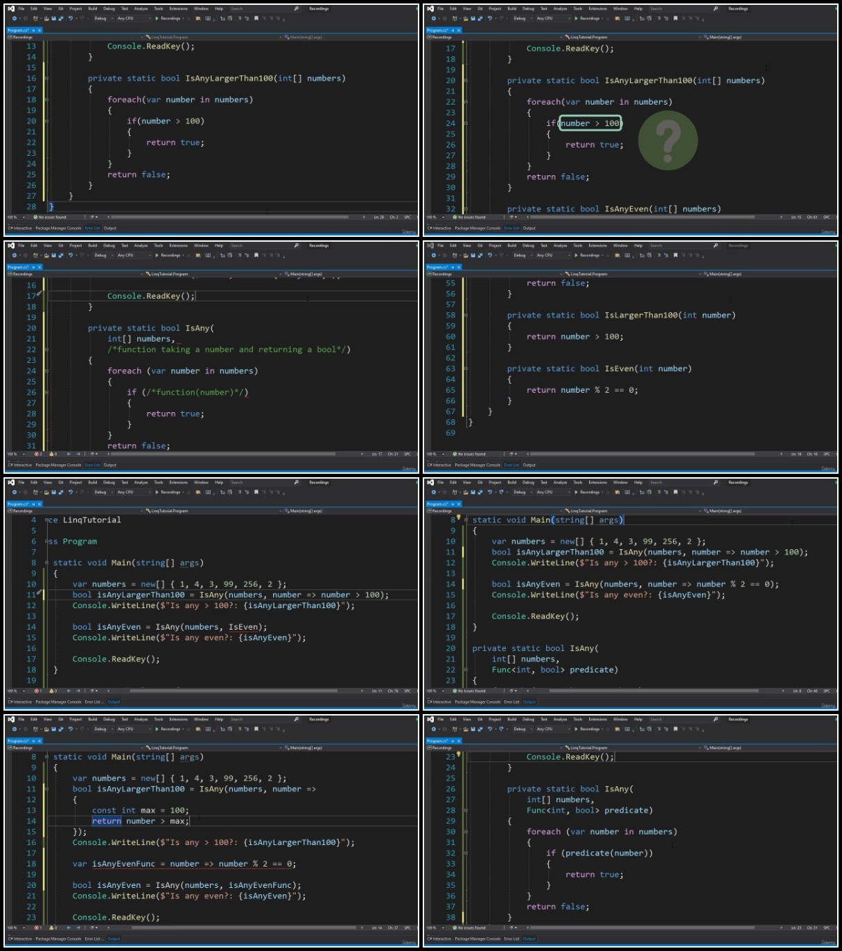Click Save icon in frame with 'const int max'
Screen dimensions: 842x951
coord(53,729)
